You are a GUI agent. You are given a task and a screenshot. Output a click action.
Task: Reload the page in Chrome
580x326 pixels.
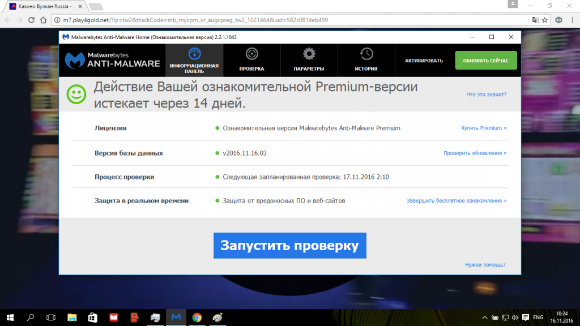tap(32, 20)
